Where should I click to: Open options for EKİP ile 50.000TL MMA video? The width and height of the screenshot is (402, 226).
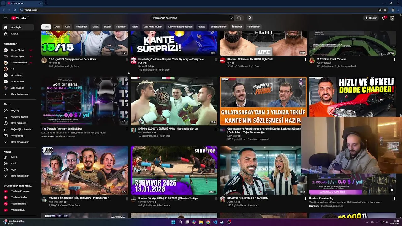216,129
